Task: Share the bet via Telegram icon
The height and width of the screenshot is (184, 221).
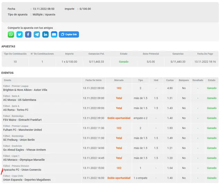Action: (x=37, y=34)
